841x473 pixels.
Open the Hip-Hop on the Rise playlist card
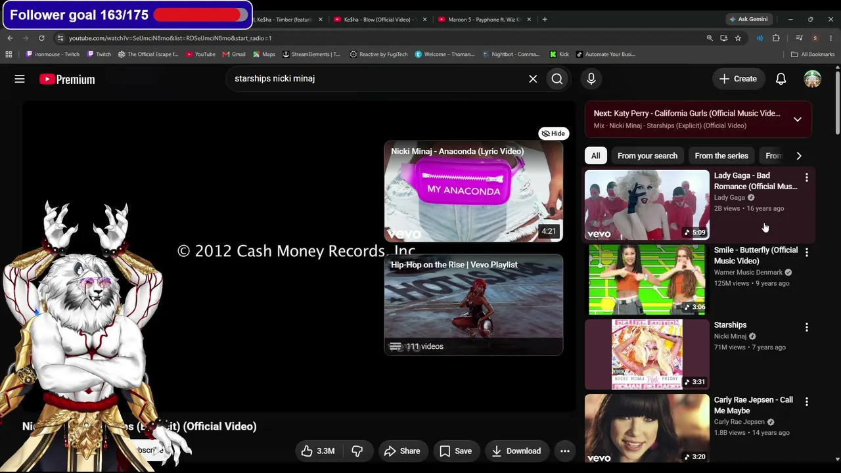(x=474, y=305)
